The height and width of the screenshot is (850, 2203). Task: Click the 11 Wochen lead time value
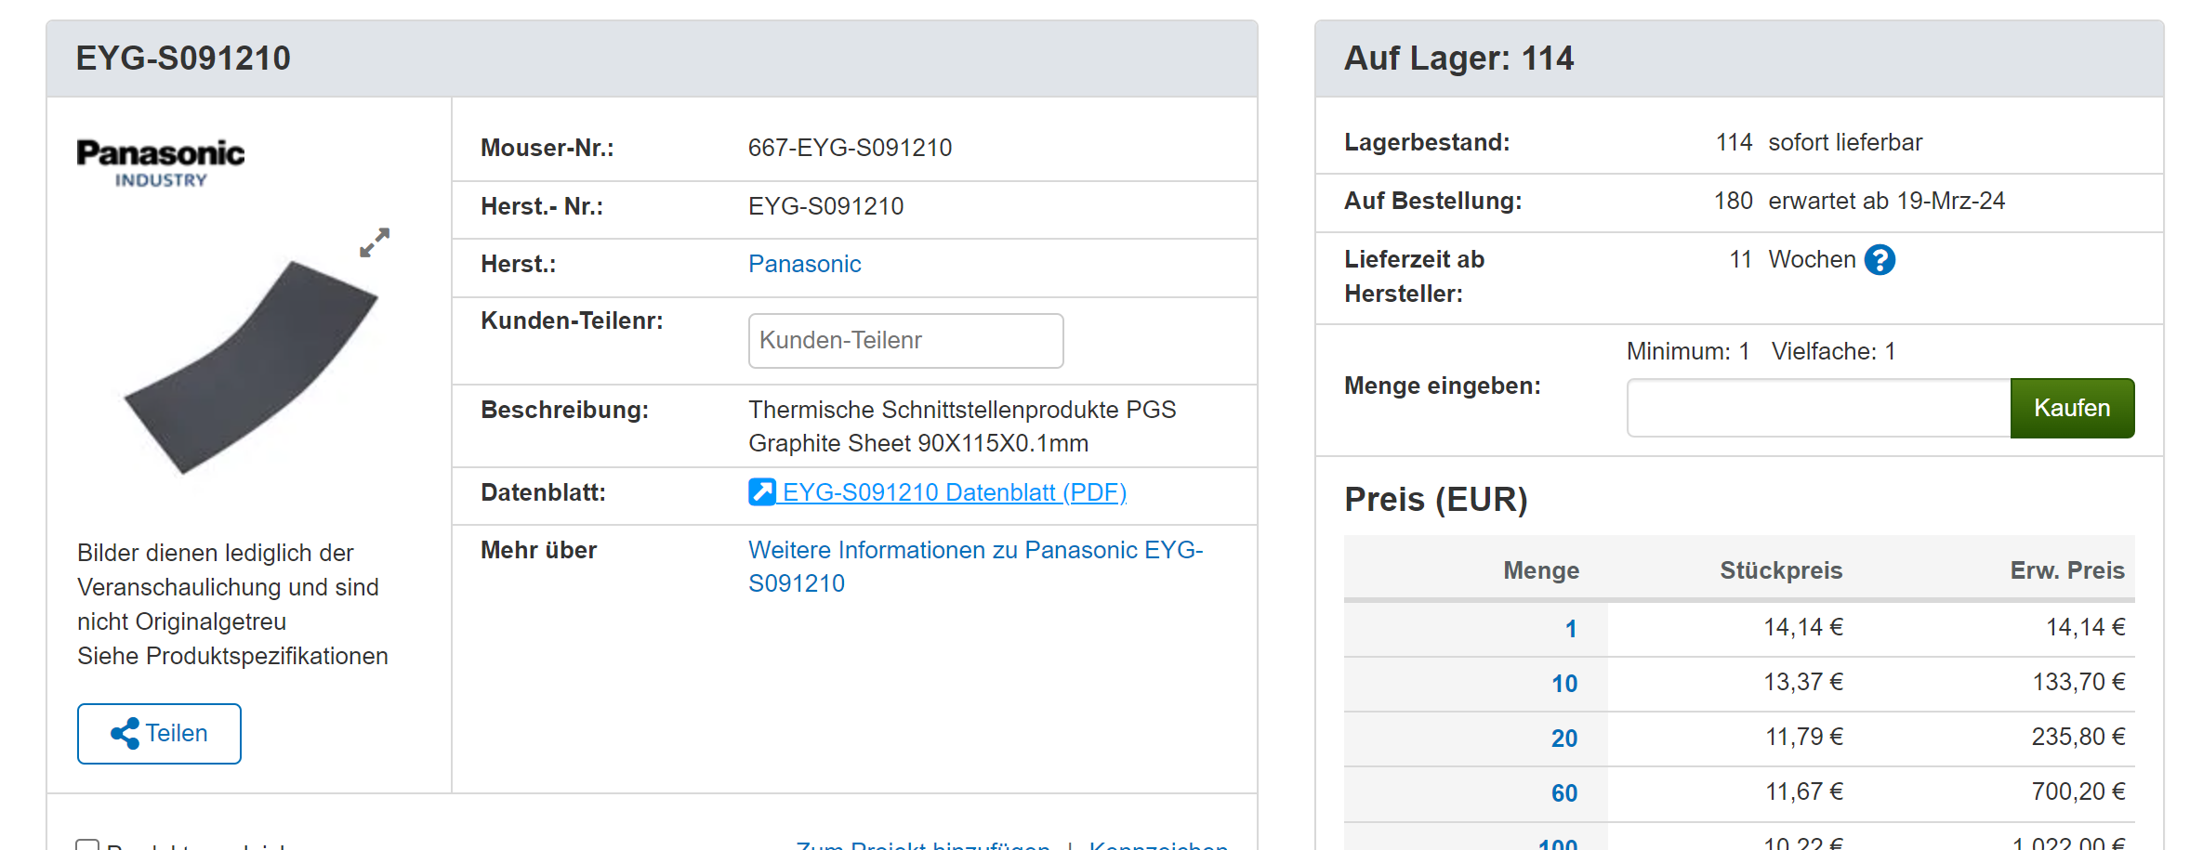[1792, 259]
